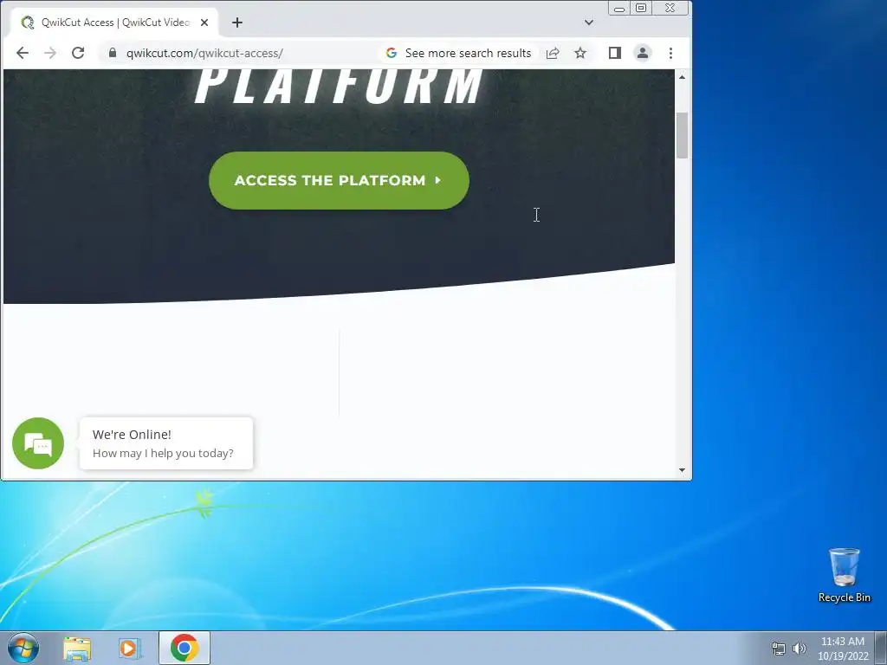
Task: Click the ACCESS THE PLATFORM button
Action: (339, 180)
